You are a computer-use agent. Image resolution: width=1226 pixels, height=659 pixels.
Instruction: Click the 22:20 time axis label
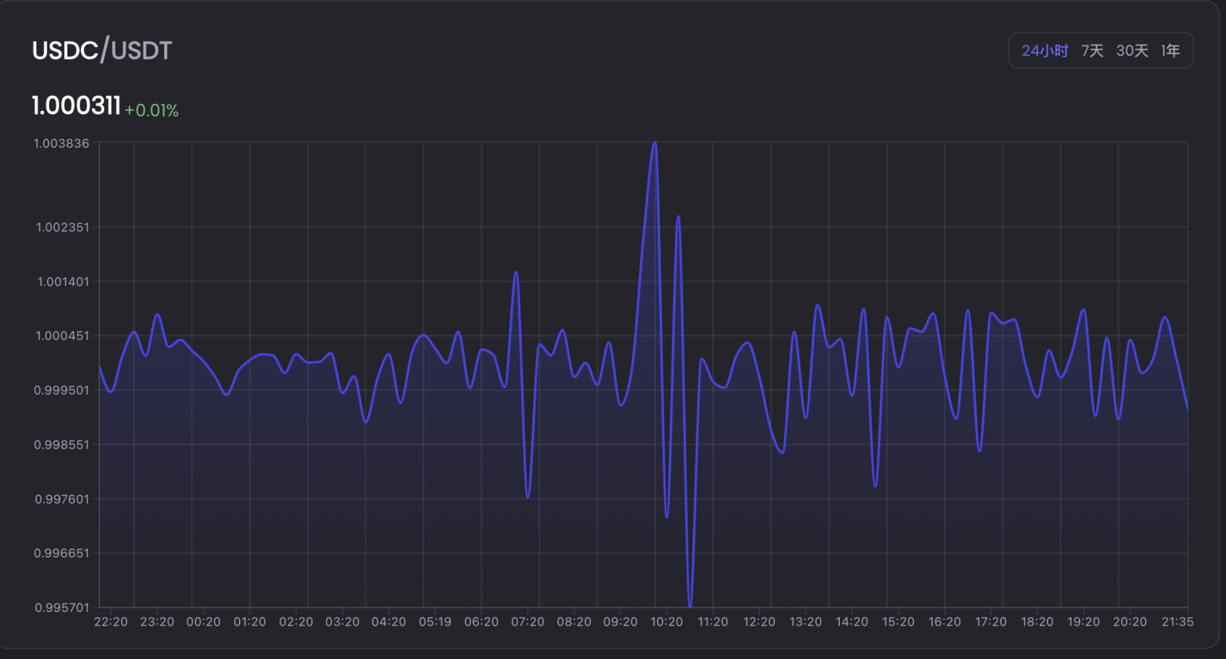point(110,622)
